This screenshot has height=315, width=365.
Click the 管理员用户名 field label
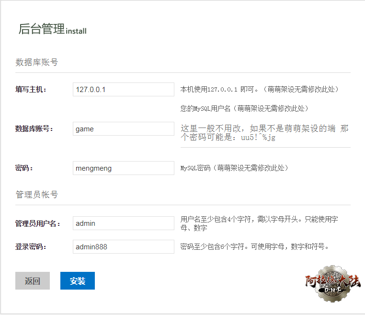tap(37, 224)
